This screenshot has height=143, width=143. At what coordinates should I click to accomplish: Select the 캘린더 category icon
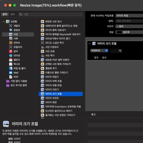coord(11,60)
